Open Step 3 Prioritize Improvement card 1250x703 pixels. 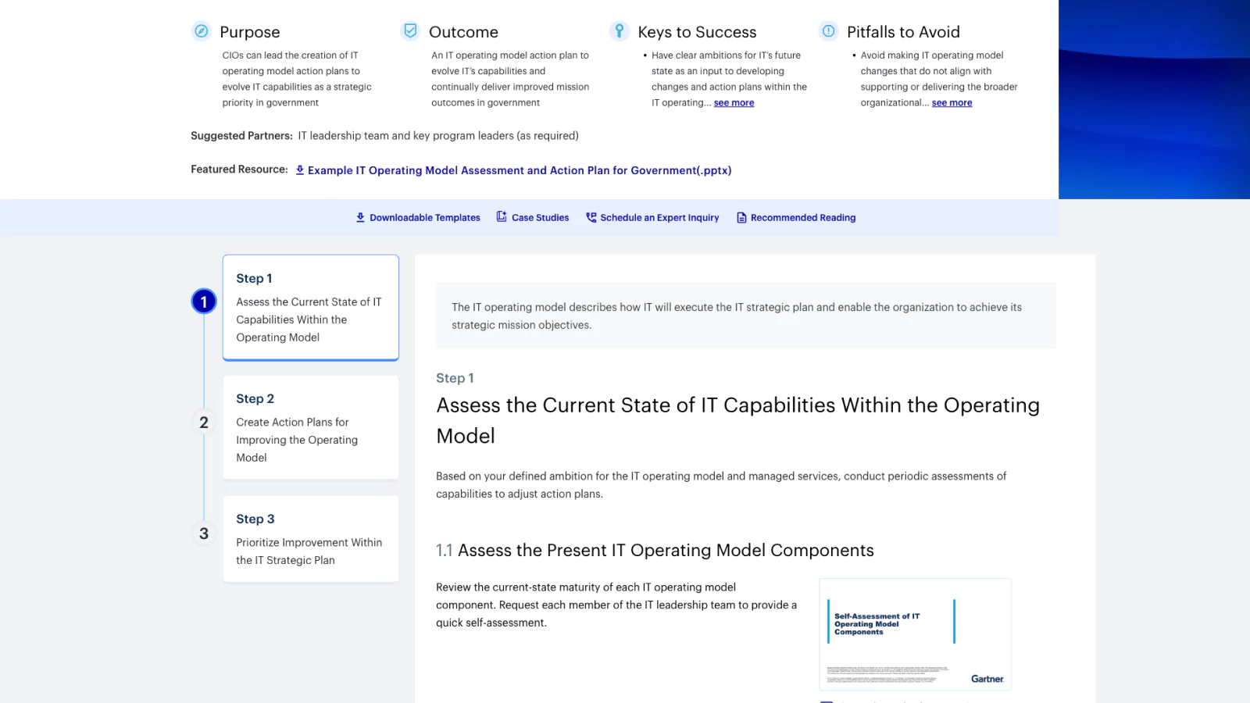[x=310, y=538]
